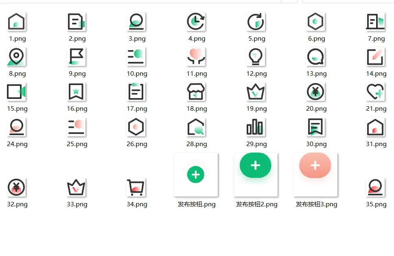Select the bar chart icon 29.png
Screen dimensions: 394x256
(256, 127)
